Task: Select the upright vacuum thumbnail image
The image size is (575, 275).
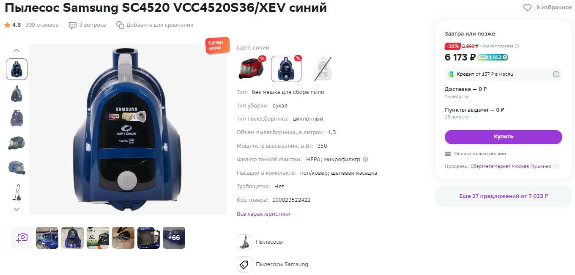Action: coord(17,192)
